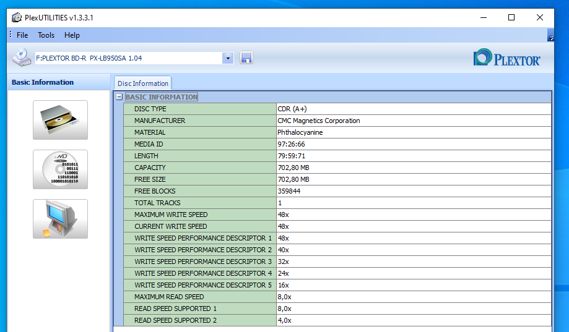Select the CDR (A+) value cell
569x332 pixels.
(x=414, y=109)
